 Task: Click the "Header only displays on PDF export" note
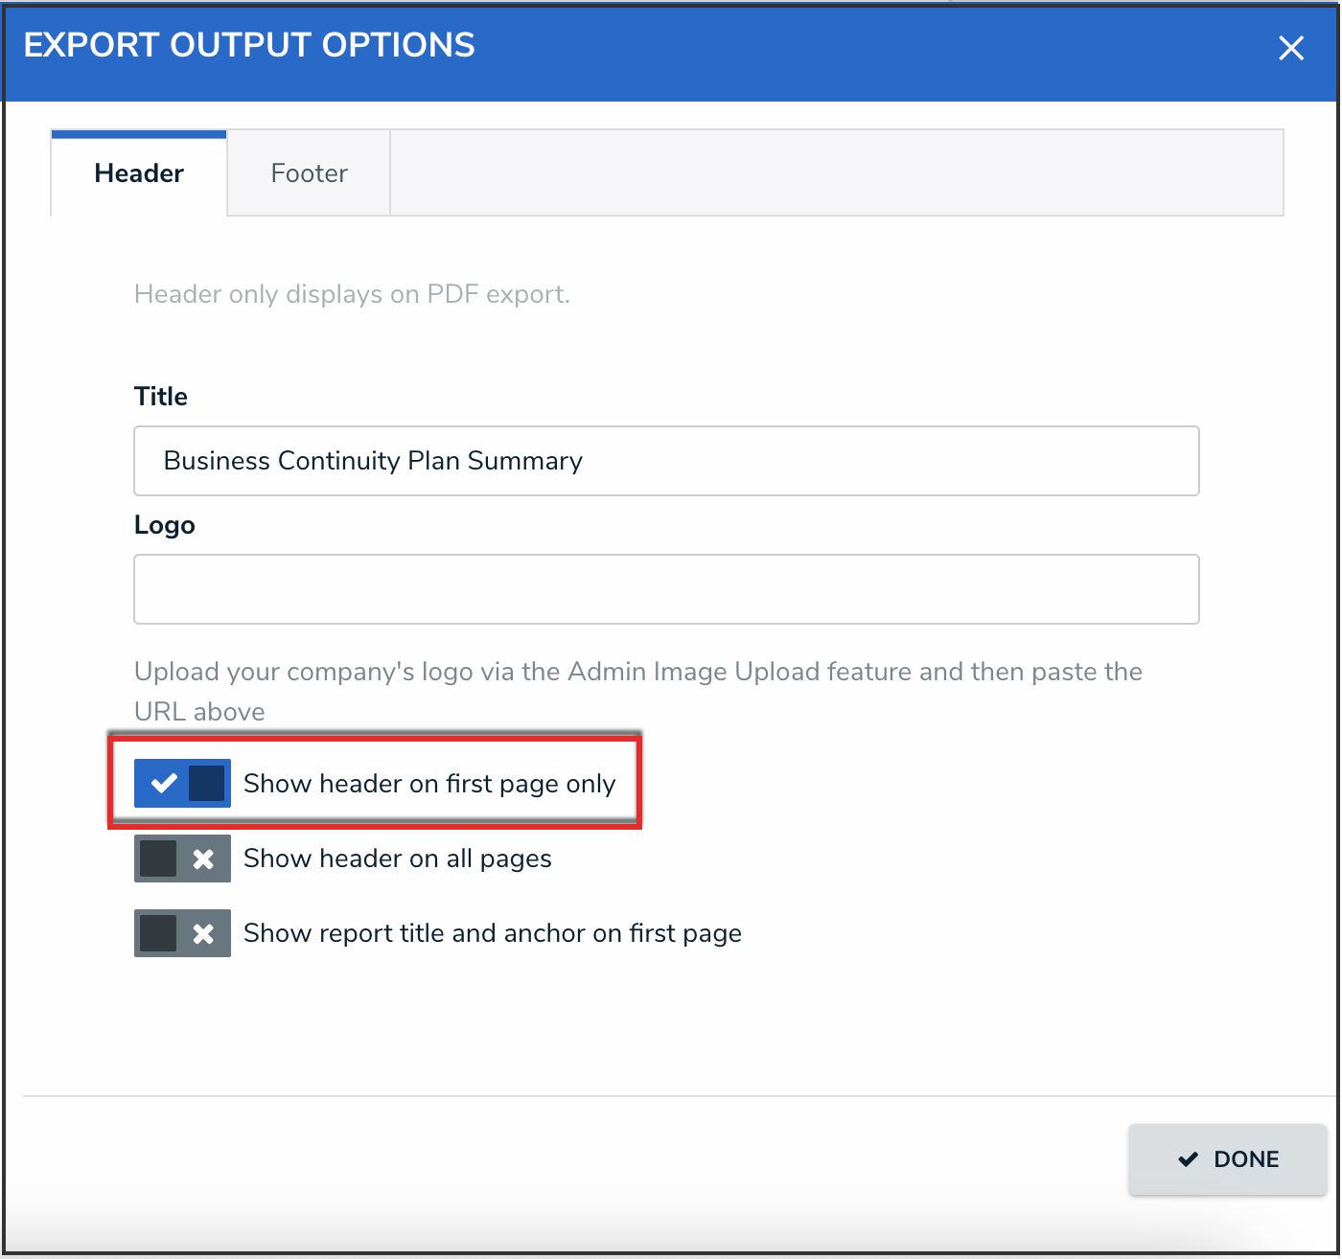352,294
